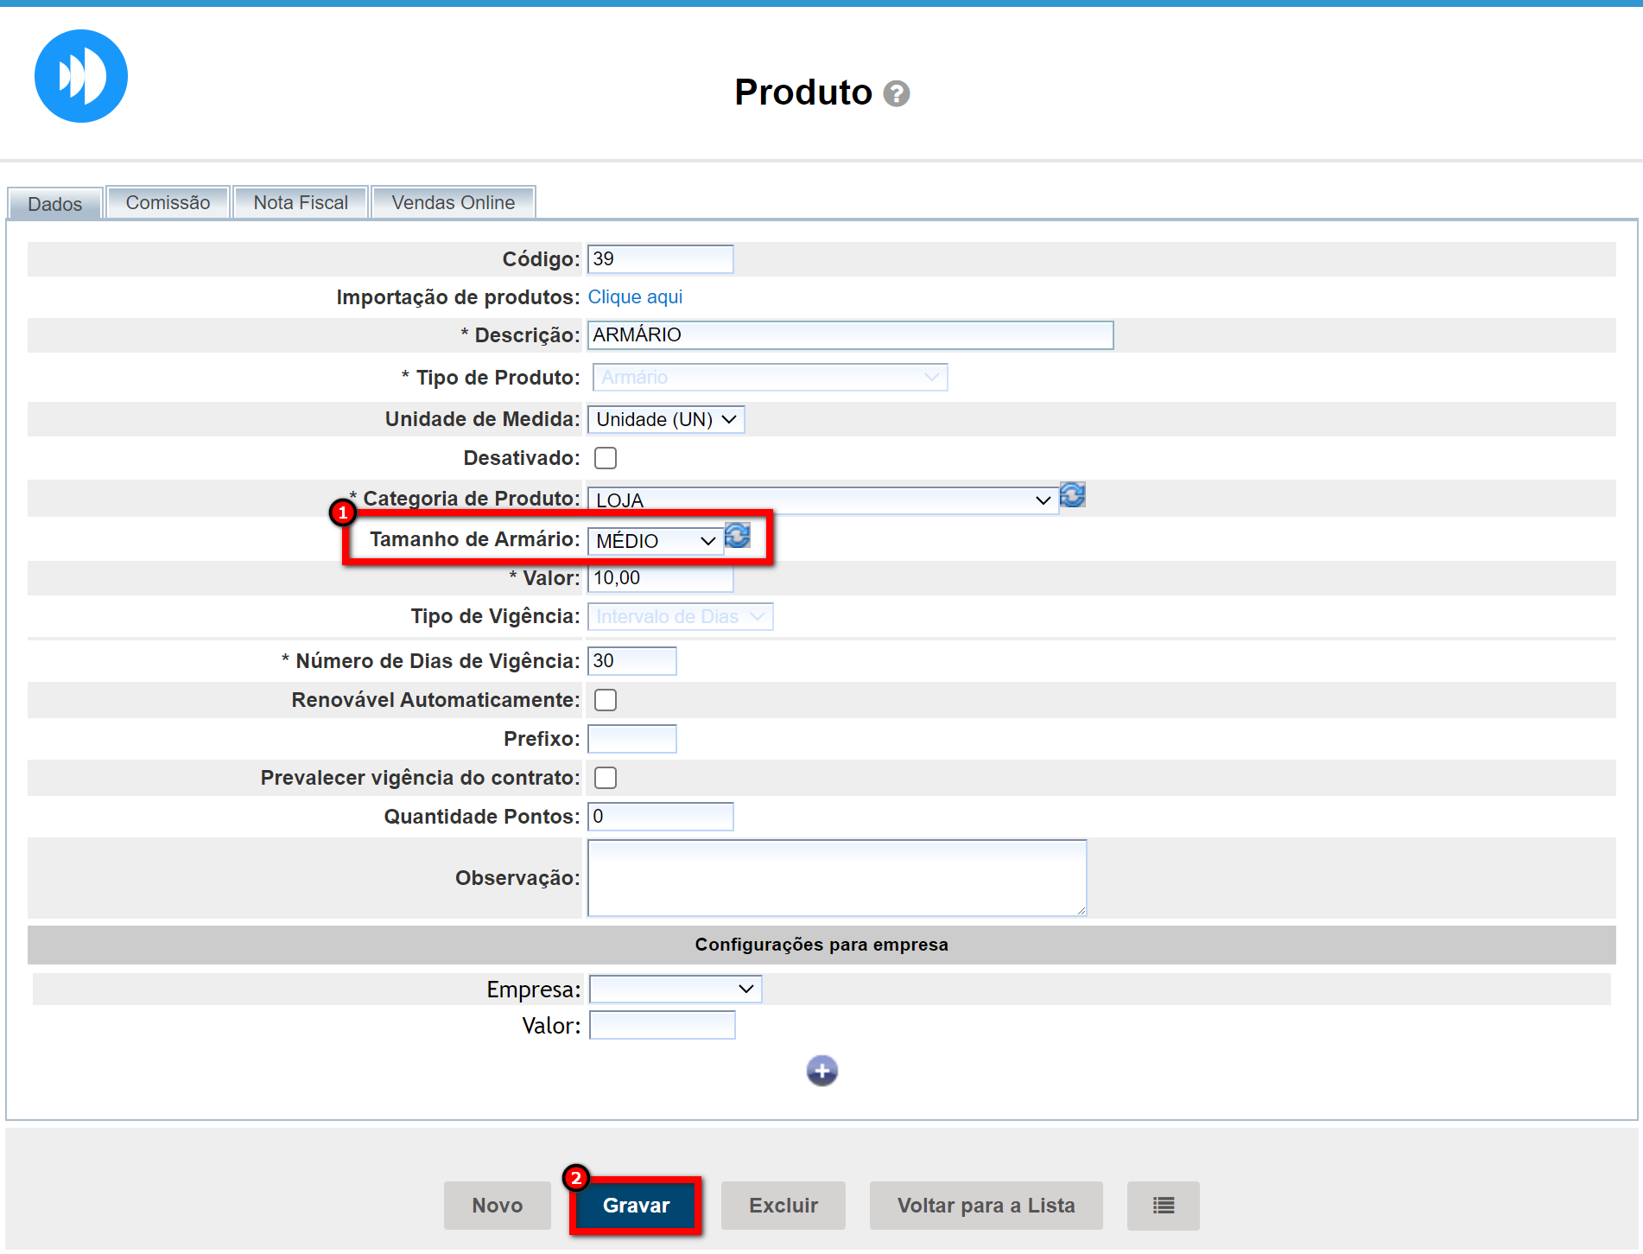Select the Empresa dropdown
Image resolution: width=1643 pixels, height=1254 pixels.
click(x=676, y=989)
